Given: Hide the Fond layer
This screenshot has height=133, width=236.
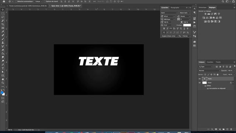Looking at the screenshot, I should click(x=200, y=83).
